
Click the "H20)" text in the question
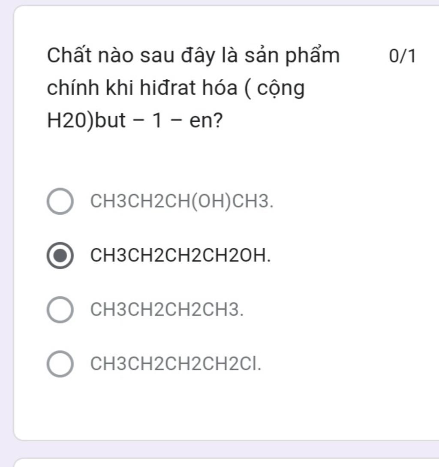pyautogui.click(x=70, y=121)
